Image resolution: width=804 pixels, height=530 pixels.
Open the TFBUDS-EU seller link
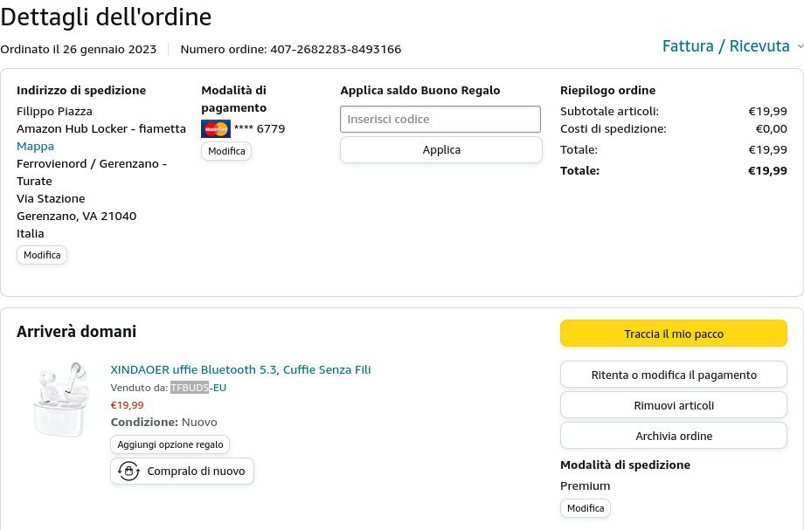(198, 388)
